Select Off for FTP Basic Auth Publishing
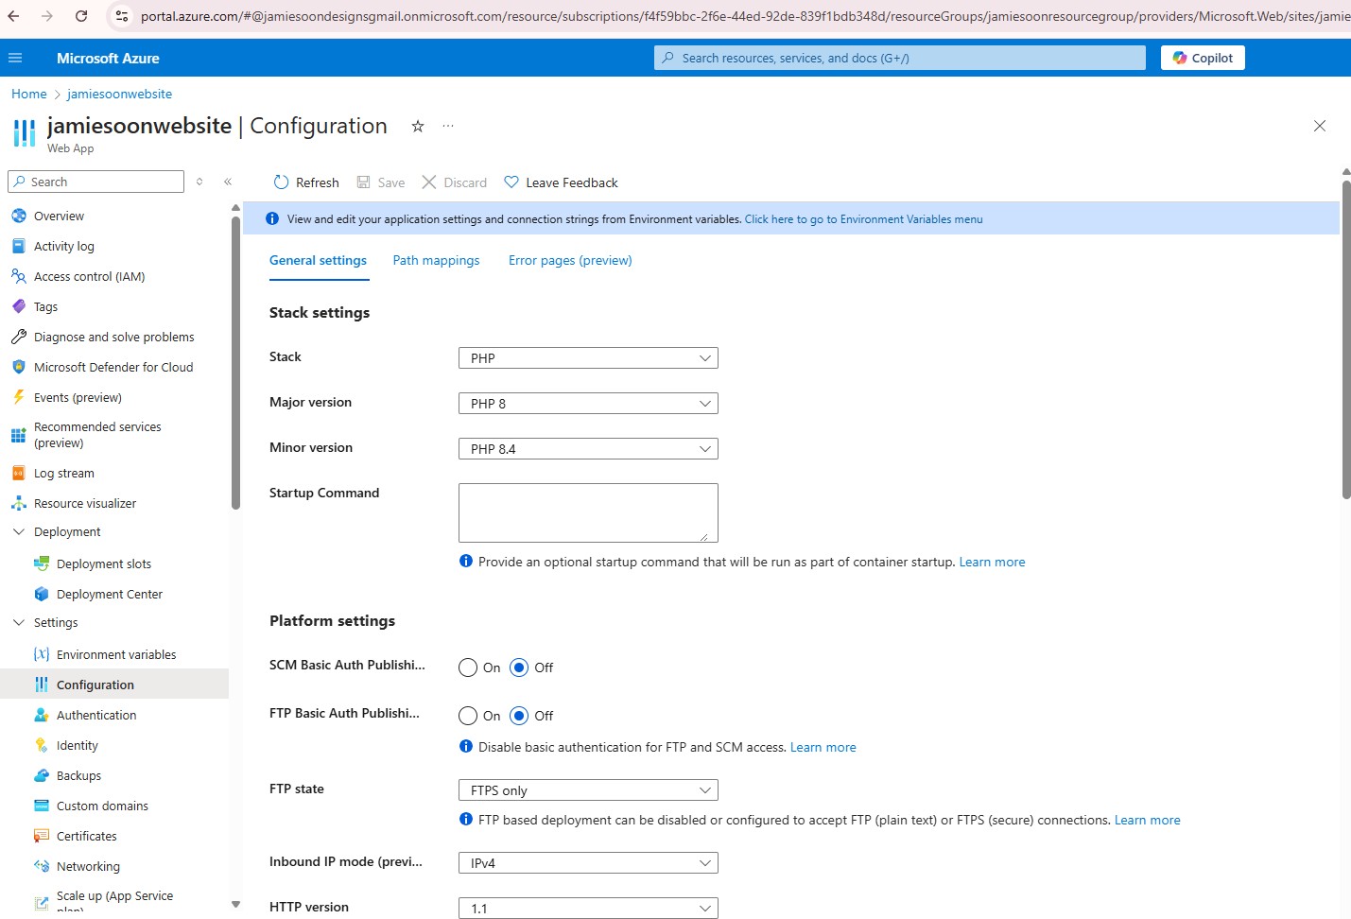Screen dimensions: 1351x919 tap(519, 716)
